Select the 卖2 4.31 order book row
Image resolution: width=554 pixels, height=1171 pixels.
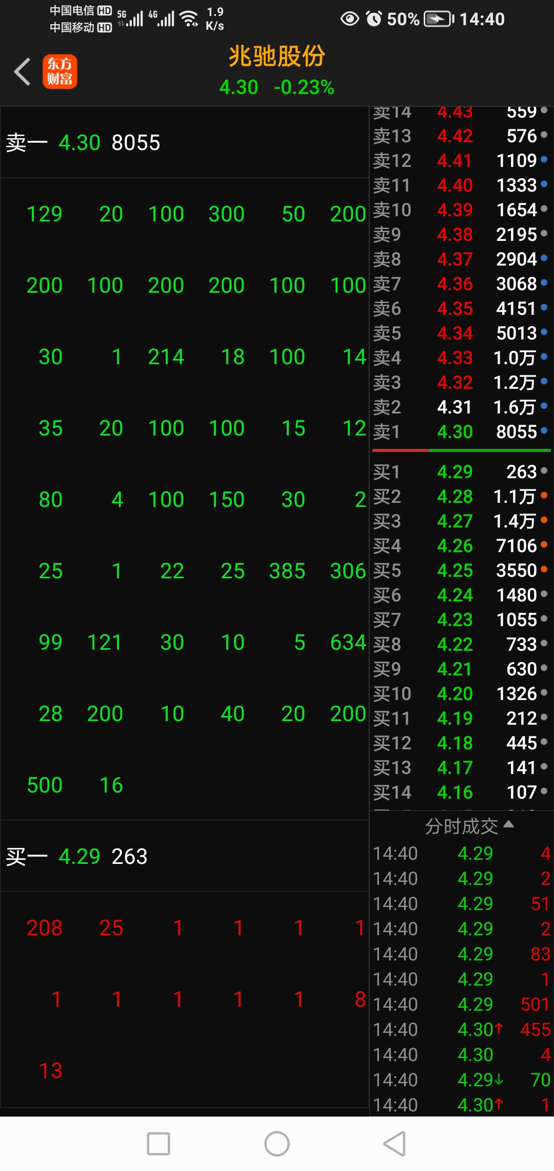click(461, 407)
